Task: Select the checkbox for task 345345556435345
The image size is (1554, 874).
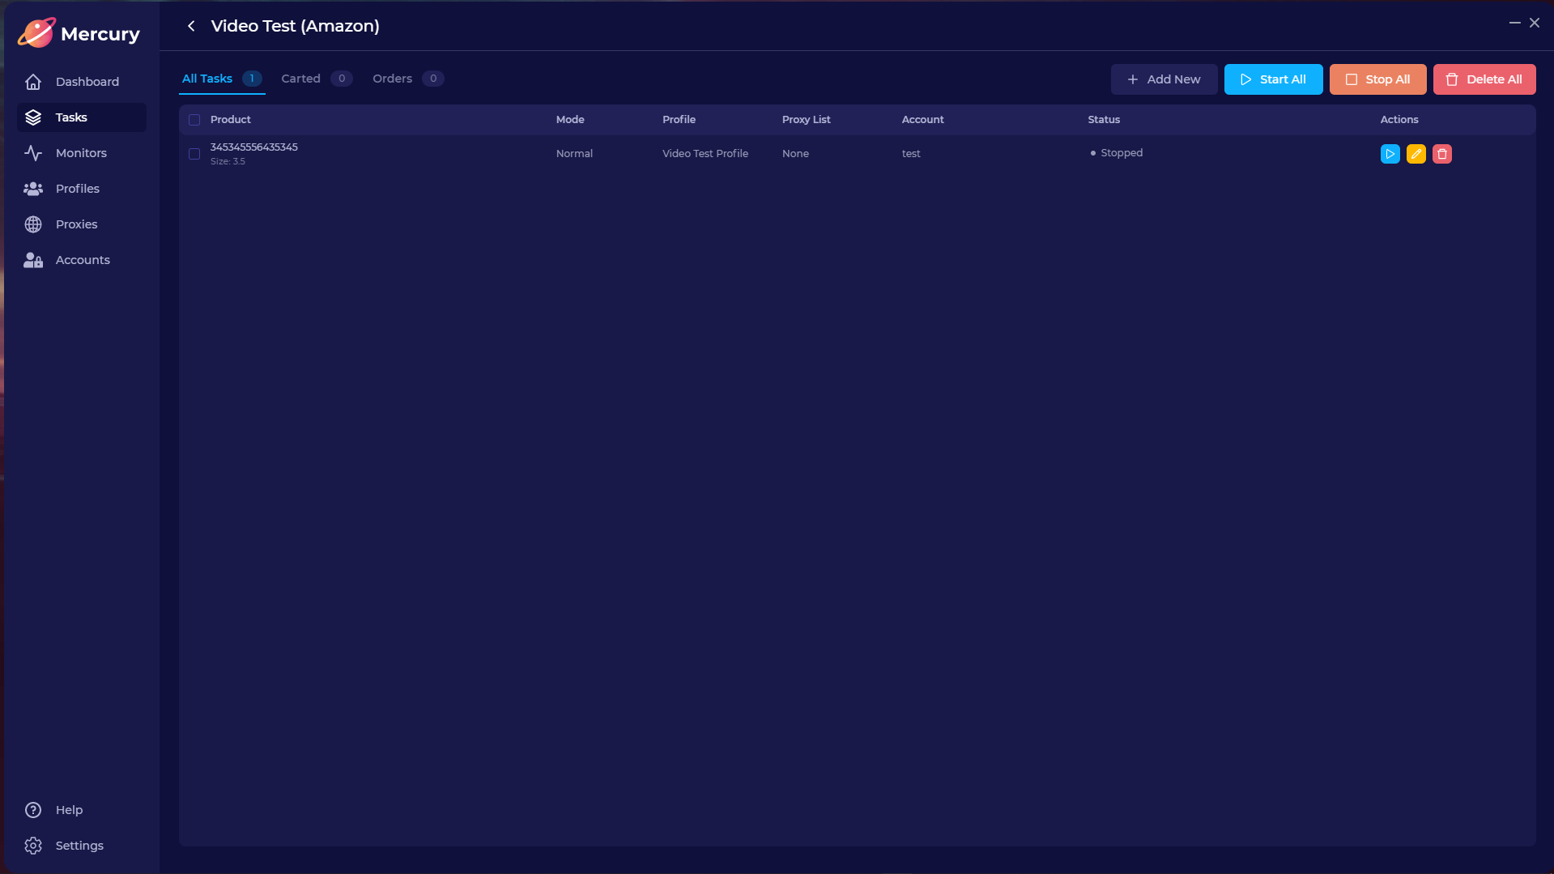Action: (x=194, y=154)
